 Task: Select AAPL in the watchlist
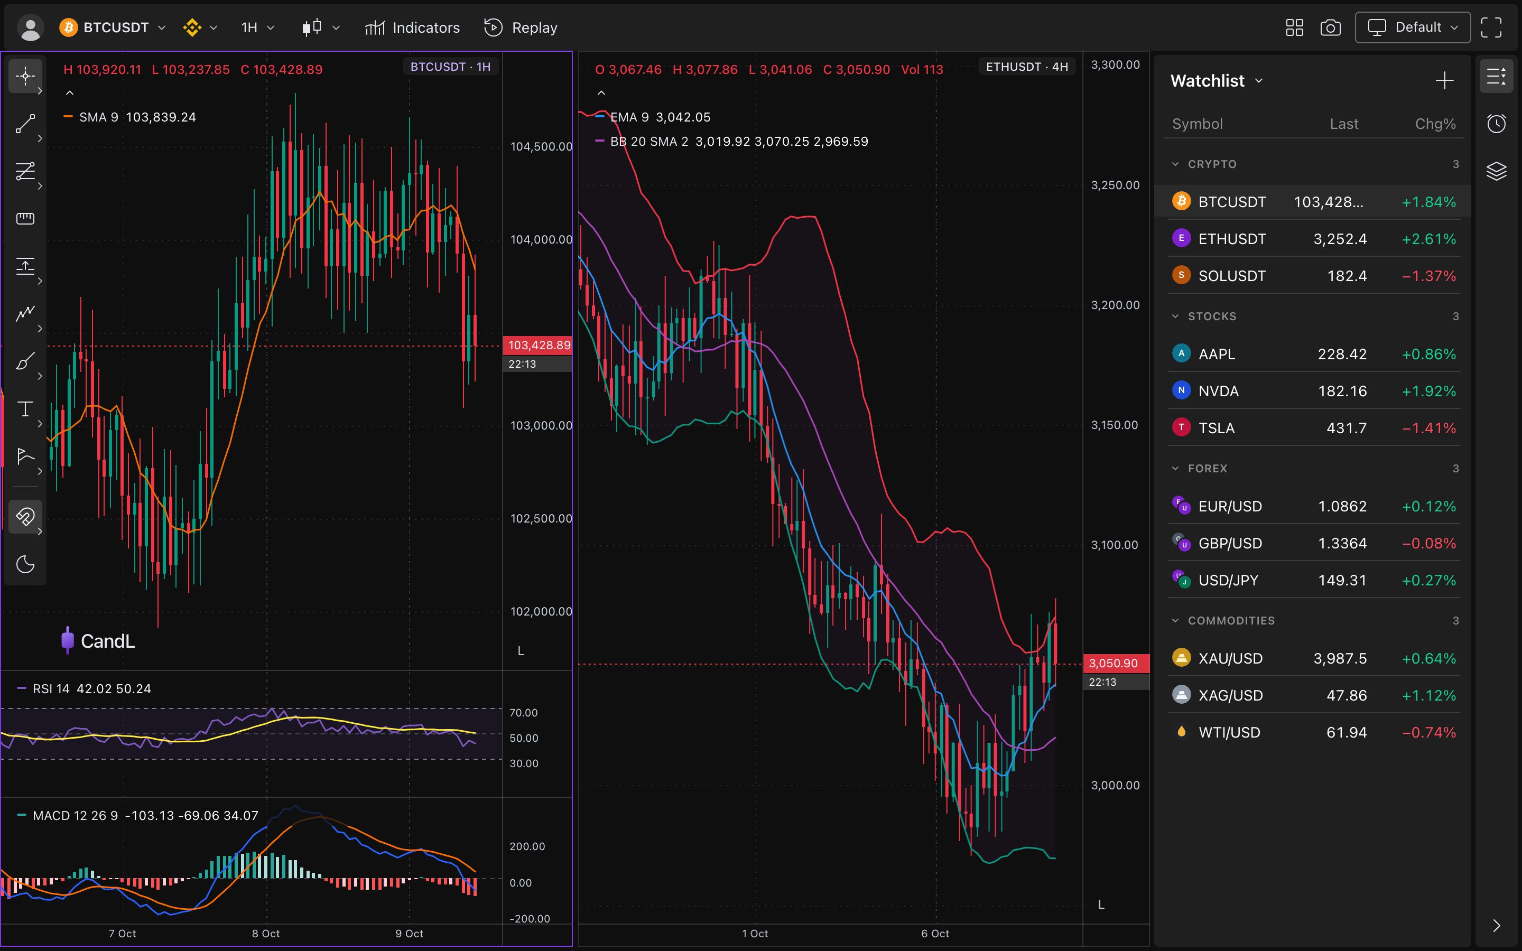point(1313,354)
